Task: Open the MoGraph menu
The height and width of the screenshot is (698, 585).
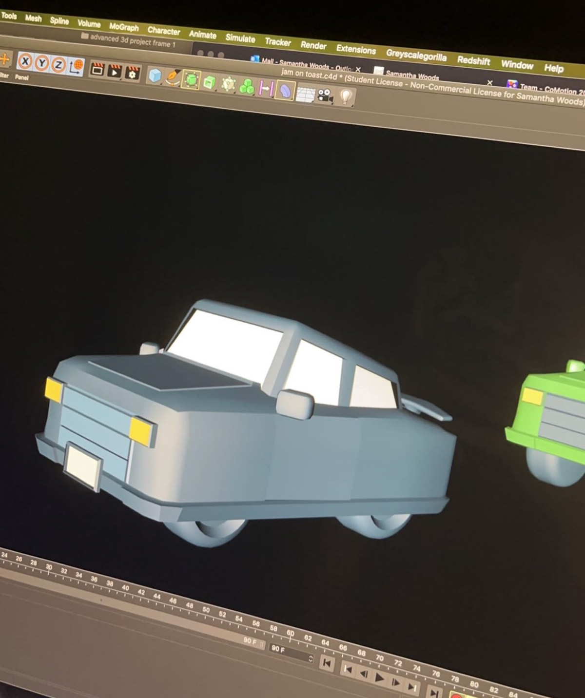Action: 124,27
